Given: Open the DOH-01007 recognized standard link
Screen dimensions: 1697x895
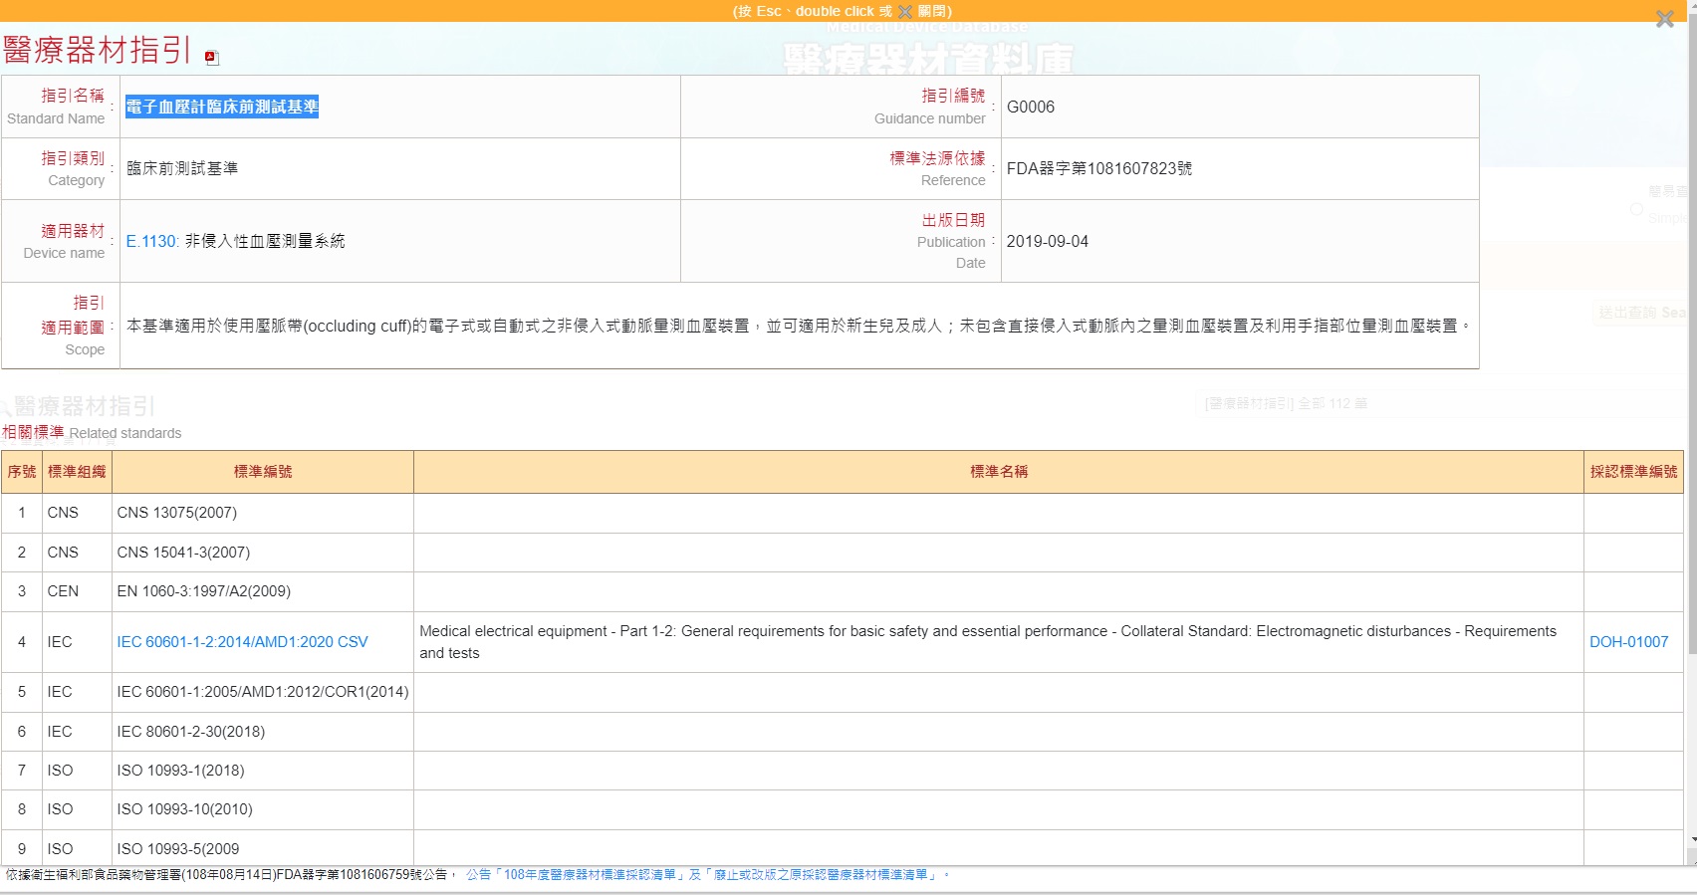Looking at the screenshot, I should pos(1628,642).
